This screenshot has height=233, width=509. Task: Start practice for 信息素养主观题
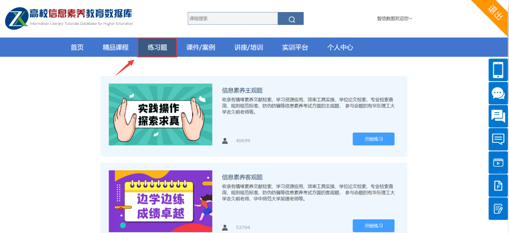point(373,139)
